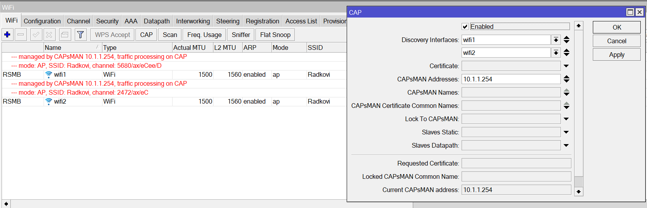Expand the Lock To CAPsMAN option
Viewport: 647px width, 208px height.
coord(566,119)
